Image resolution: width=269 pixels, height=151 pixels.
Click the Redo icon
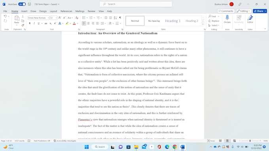coord(5,21)
